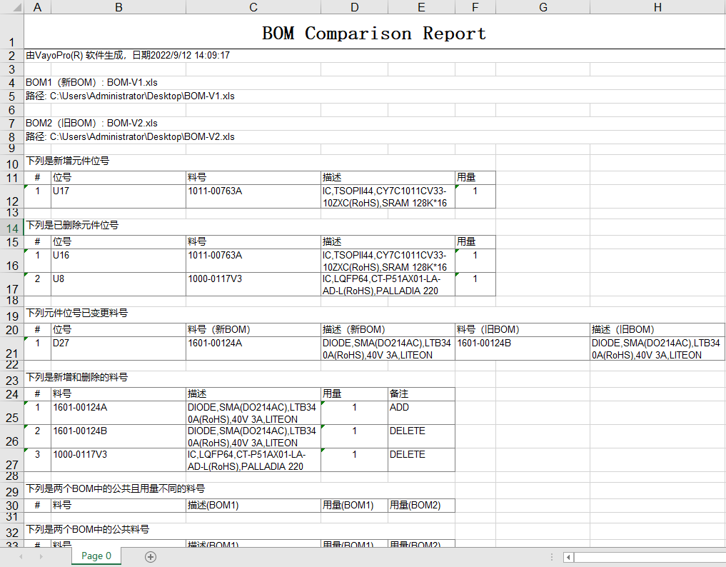Click the D27 designator cell
The height and width of the screenshot is (567, 726).
click(x=118, y=343)
